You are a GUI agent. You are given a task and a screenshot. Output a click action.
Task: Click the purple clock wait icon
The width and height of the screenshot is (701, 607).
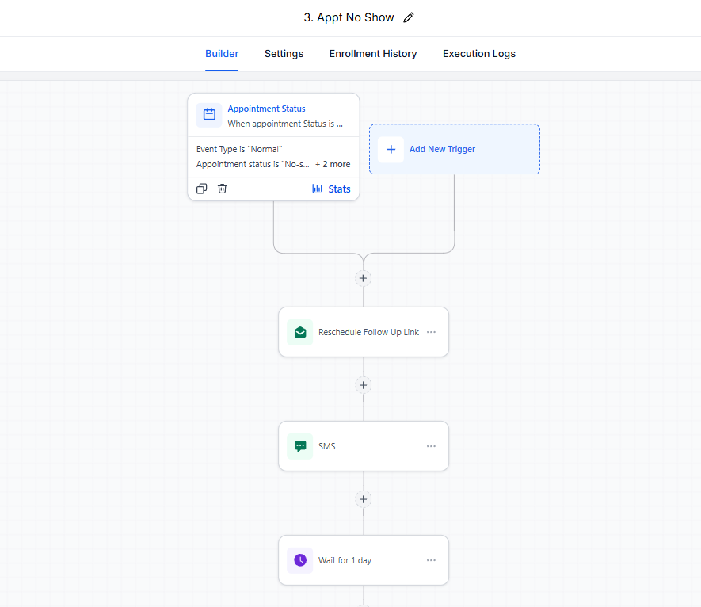tap(300, 560)
